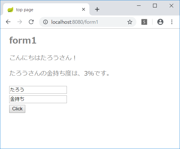180x149 pixels.
Task: Open the Chrome three-dot menu
Action: [x=172, y=22]
